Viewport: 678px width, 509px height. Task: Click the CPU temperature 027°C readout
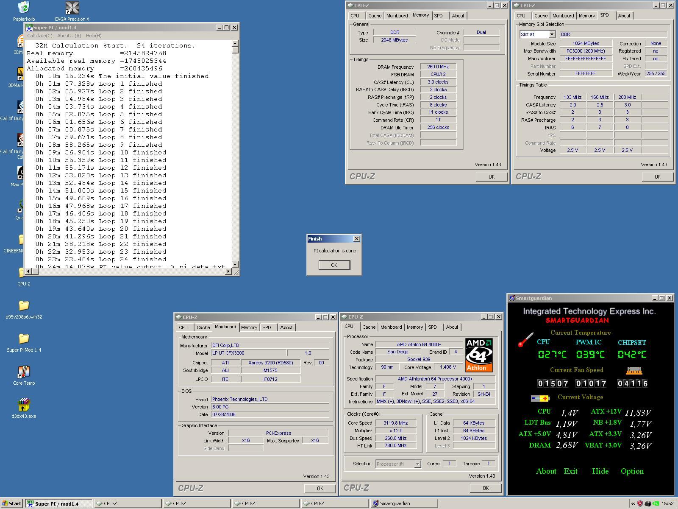click(552, 354)
